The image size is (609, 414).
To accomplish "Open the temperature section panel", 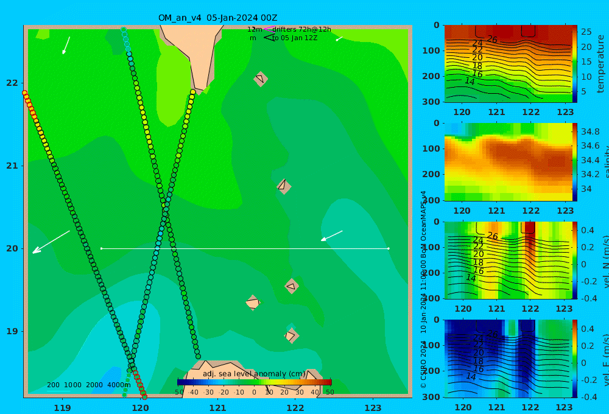I will click(x=508, y=64).
